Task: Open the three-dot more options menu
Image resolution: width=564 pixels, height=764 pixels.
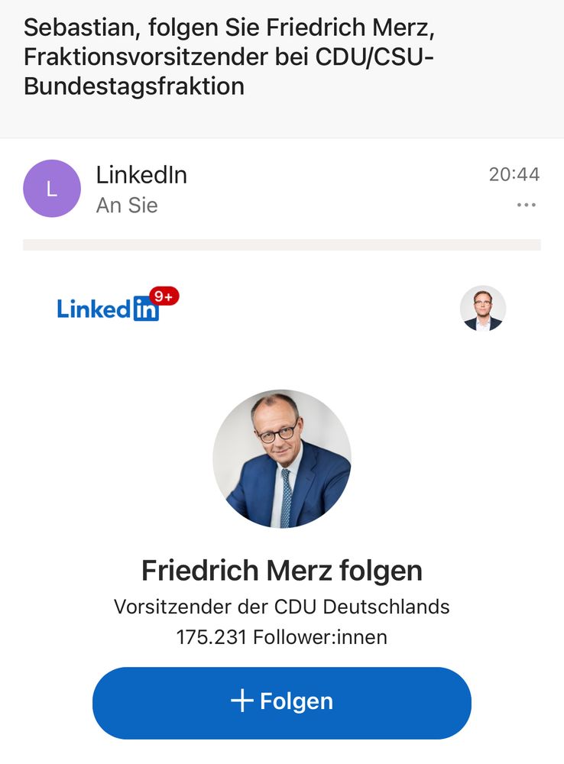Action: tap(526, 205)
